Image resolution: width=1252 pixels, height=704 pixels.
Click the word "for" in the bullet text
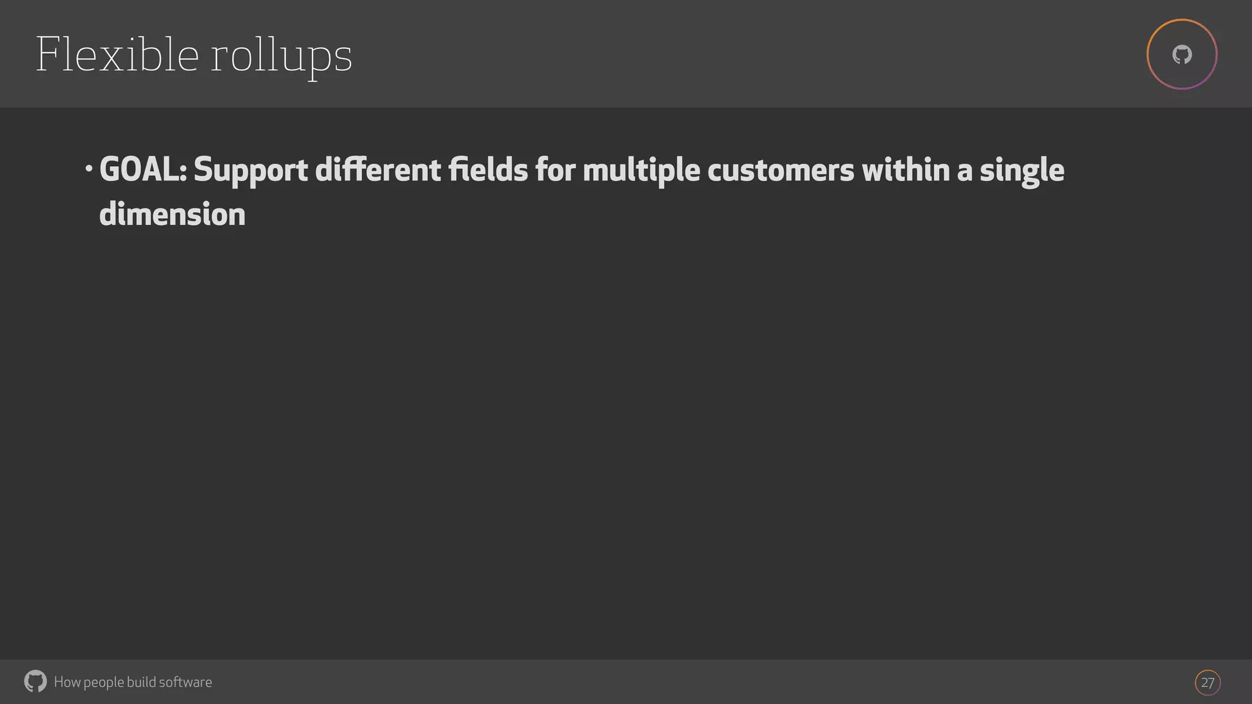[555, 169]
